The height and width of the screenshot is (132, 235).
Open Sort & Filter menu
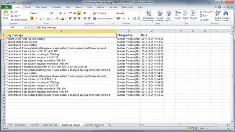218,16
